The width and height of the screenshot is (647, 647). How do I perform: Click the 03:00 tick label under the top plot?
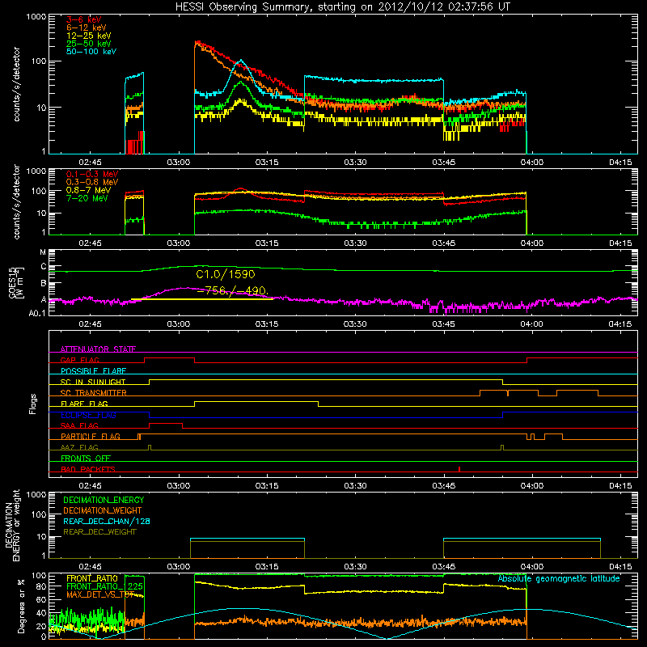[x=179, y=163]
